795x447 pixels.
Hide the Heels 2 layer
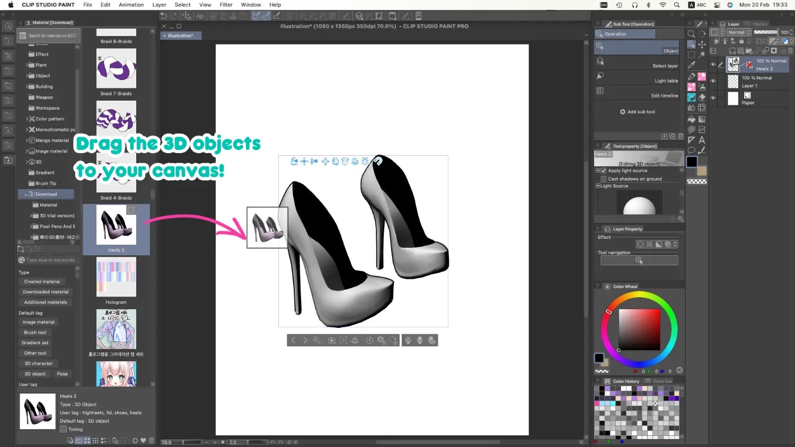pyautogui.click(x=714, y=65)
